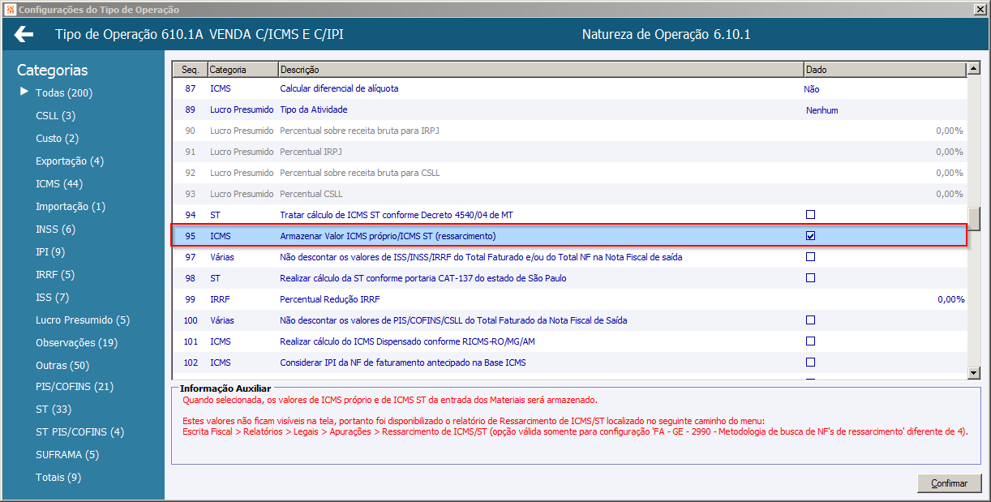991x502 pixels.
Task: Select row 87 Calcular diferencial de alíquota
Action: [570, 88]
